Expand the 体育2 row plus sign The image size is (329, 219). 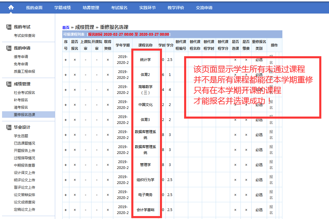click(x=66, y=75)
